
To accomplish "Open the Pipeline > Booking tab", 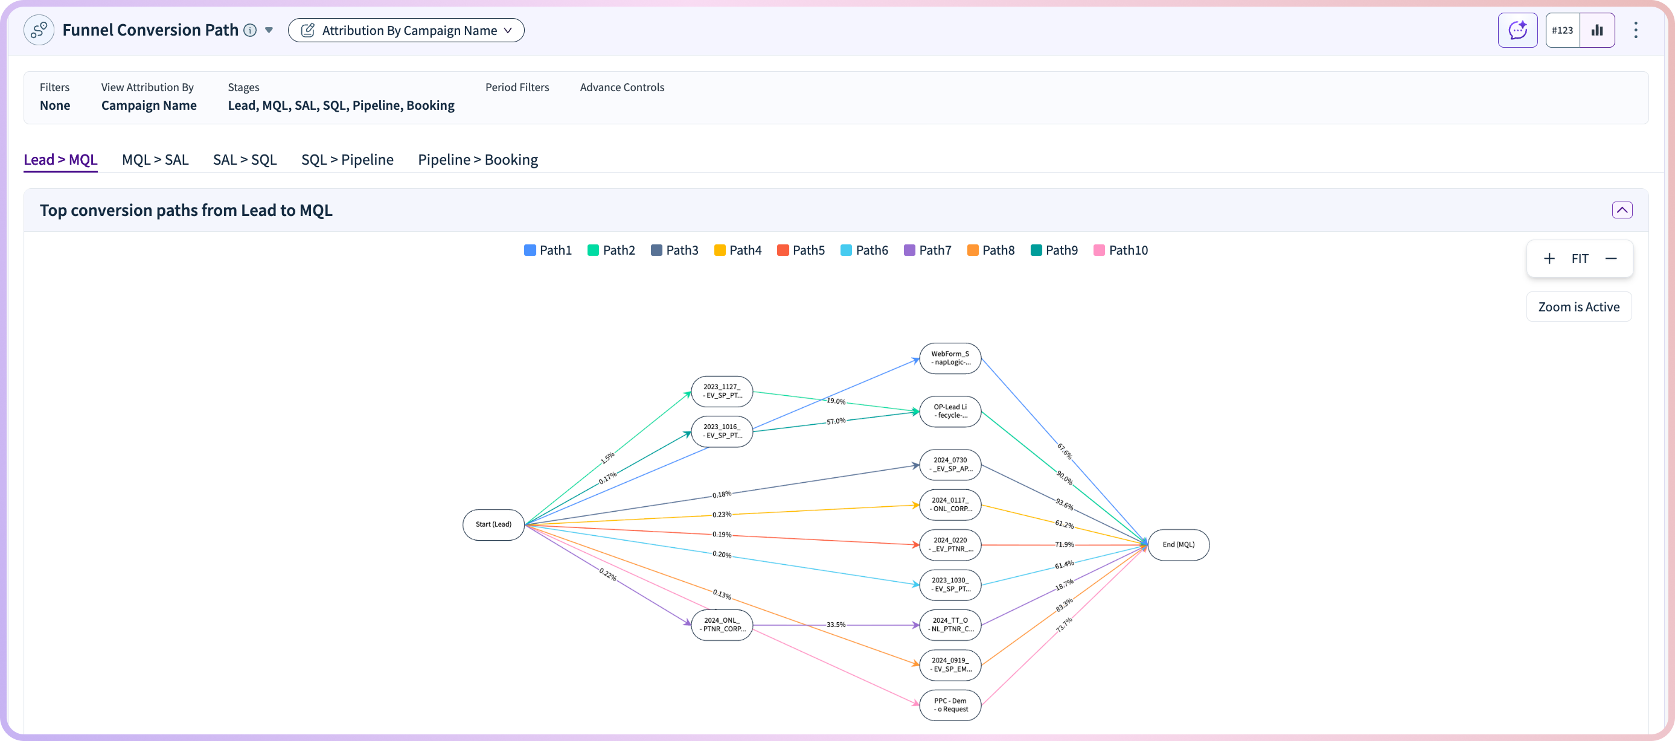I will pyautogui.click(x=477, y=159).
